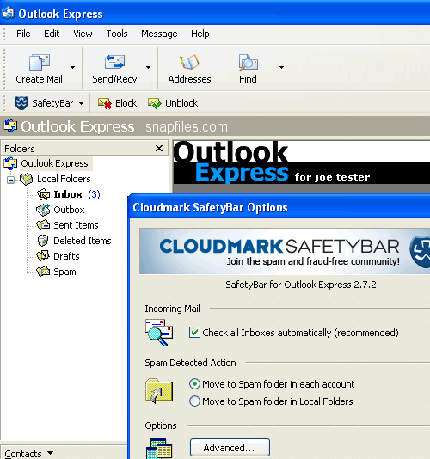The image size is (430, 459).
Task: Click the Sent Items folder icon
Action: 43,225
